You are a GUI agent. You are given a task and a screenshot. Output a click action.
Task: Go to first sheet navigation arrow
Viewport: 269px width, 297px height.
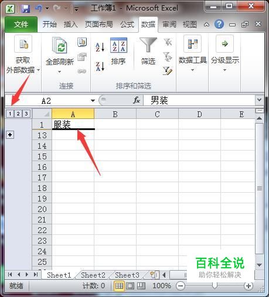click(x=10, y=275)
